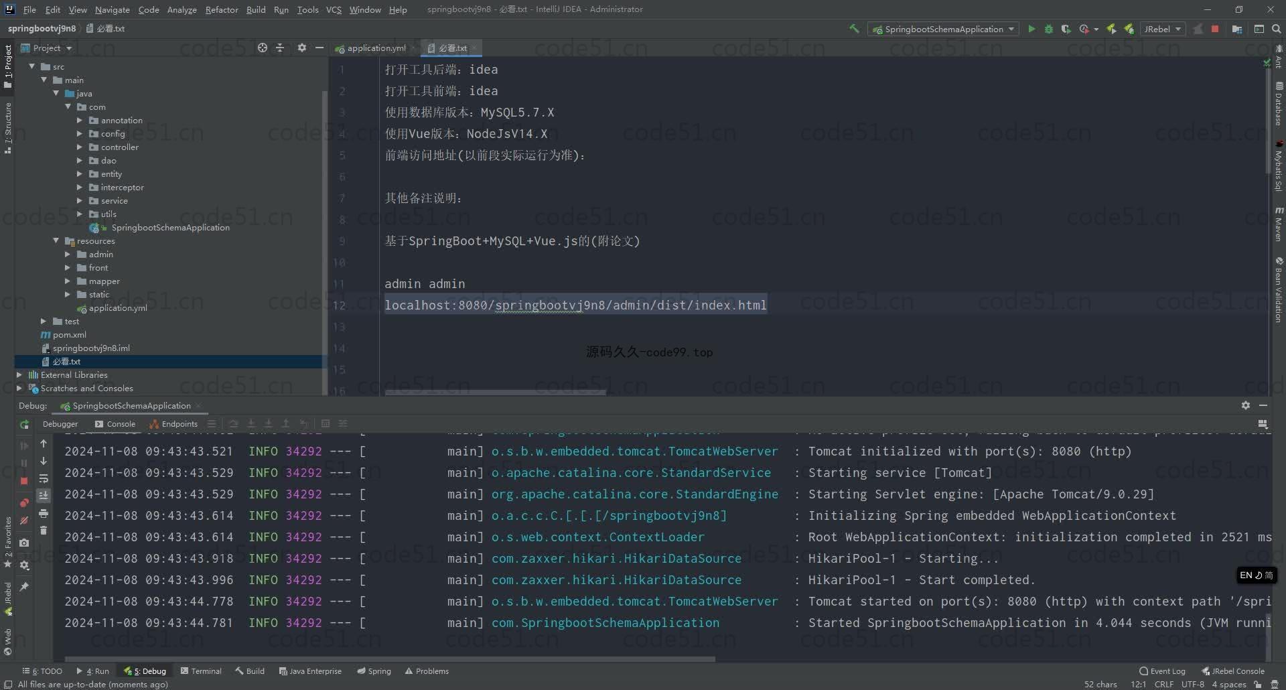Open JRebel Console tool window
Screen dimensions: 1286x690
pyautogui.click(x=1232, y=671)
